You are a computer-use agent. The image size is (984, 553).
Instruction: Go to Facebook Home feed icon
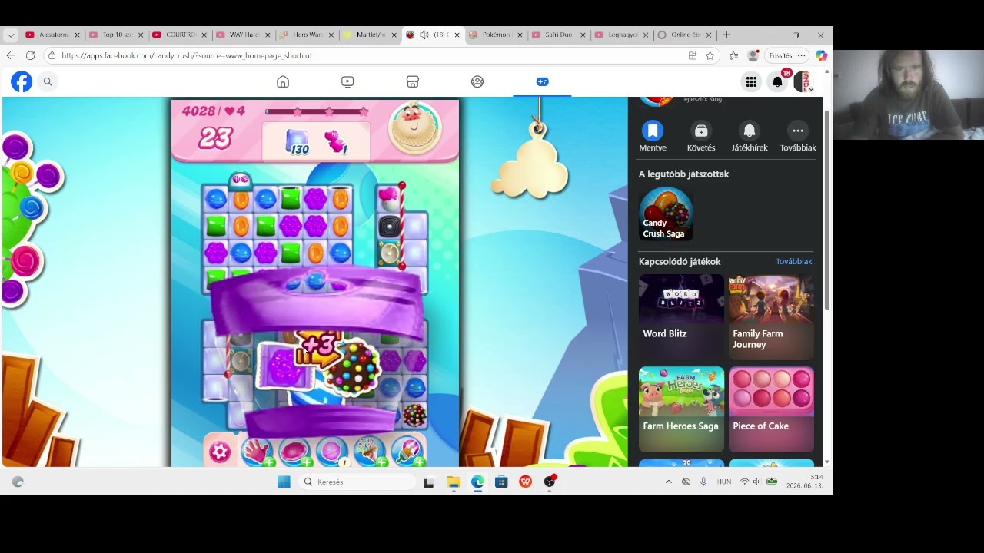coord(283,81)
